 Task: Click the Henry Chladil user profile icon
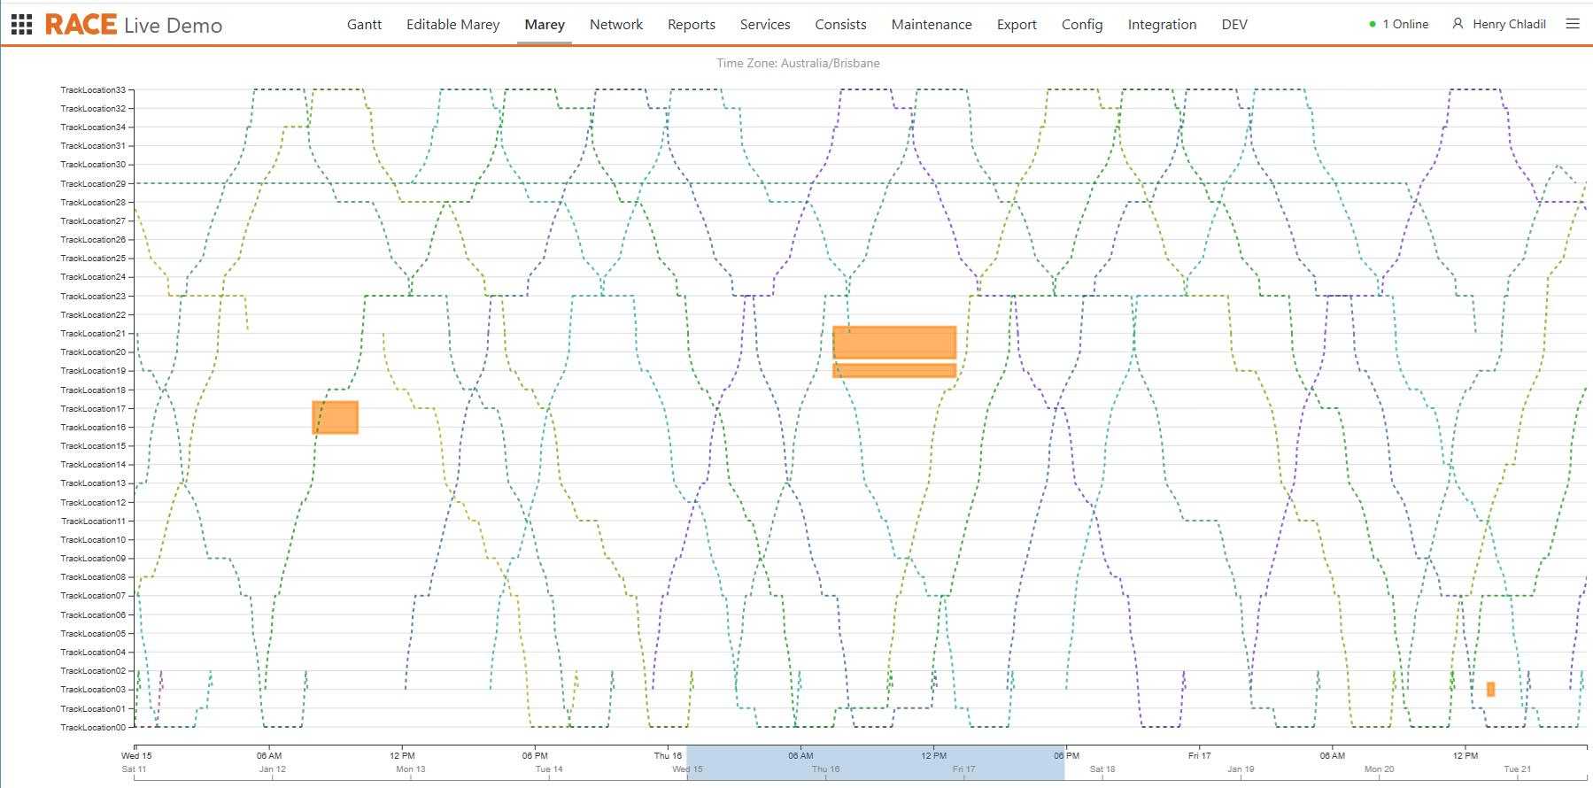1458,24
